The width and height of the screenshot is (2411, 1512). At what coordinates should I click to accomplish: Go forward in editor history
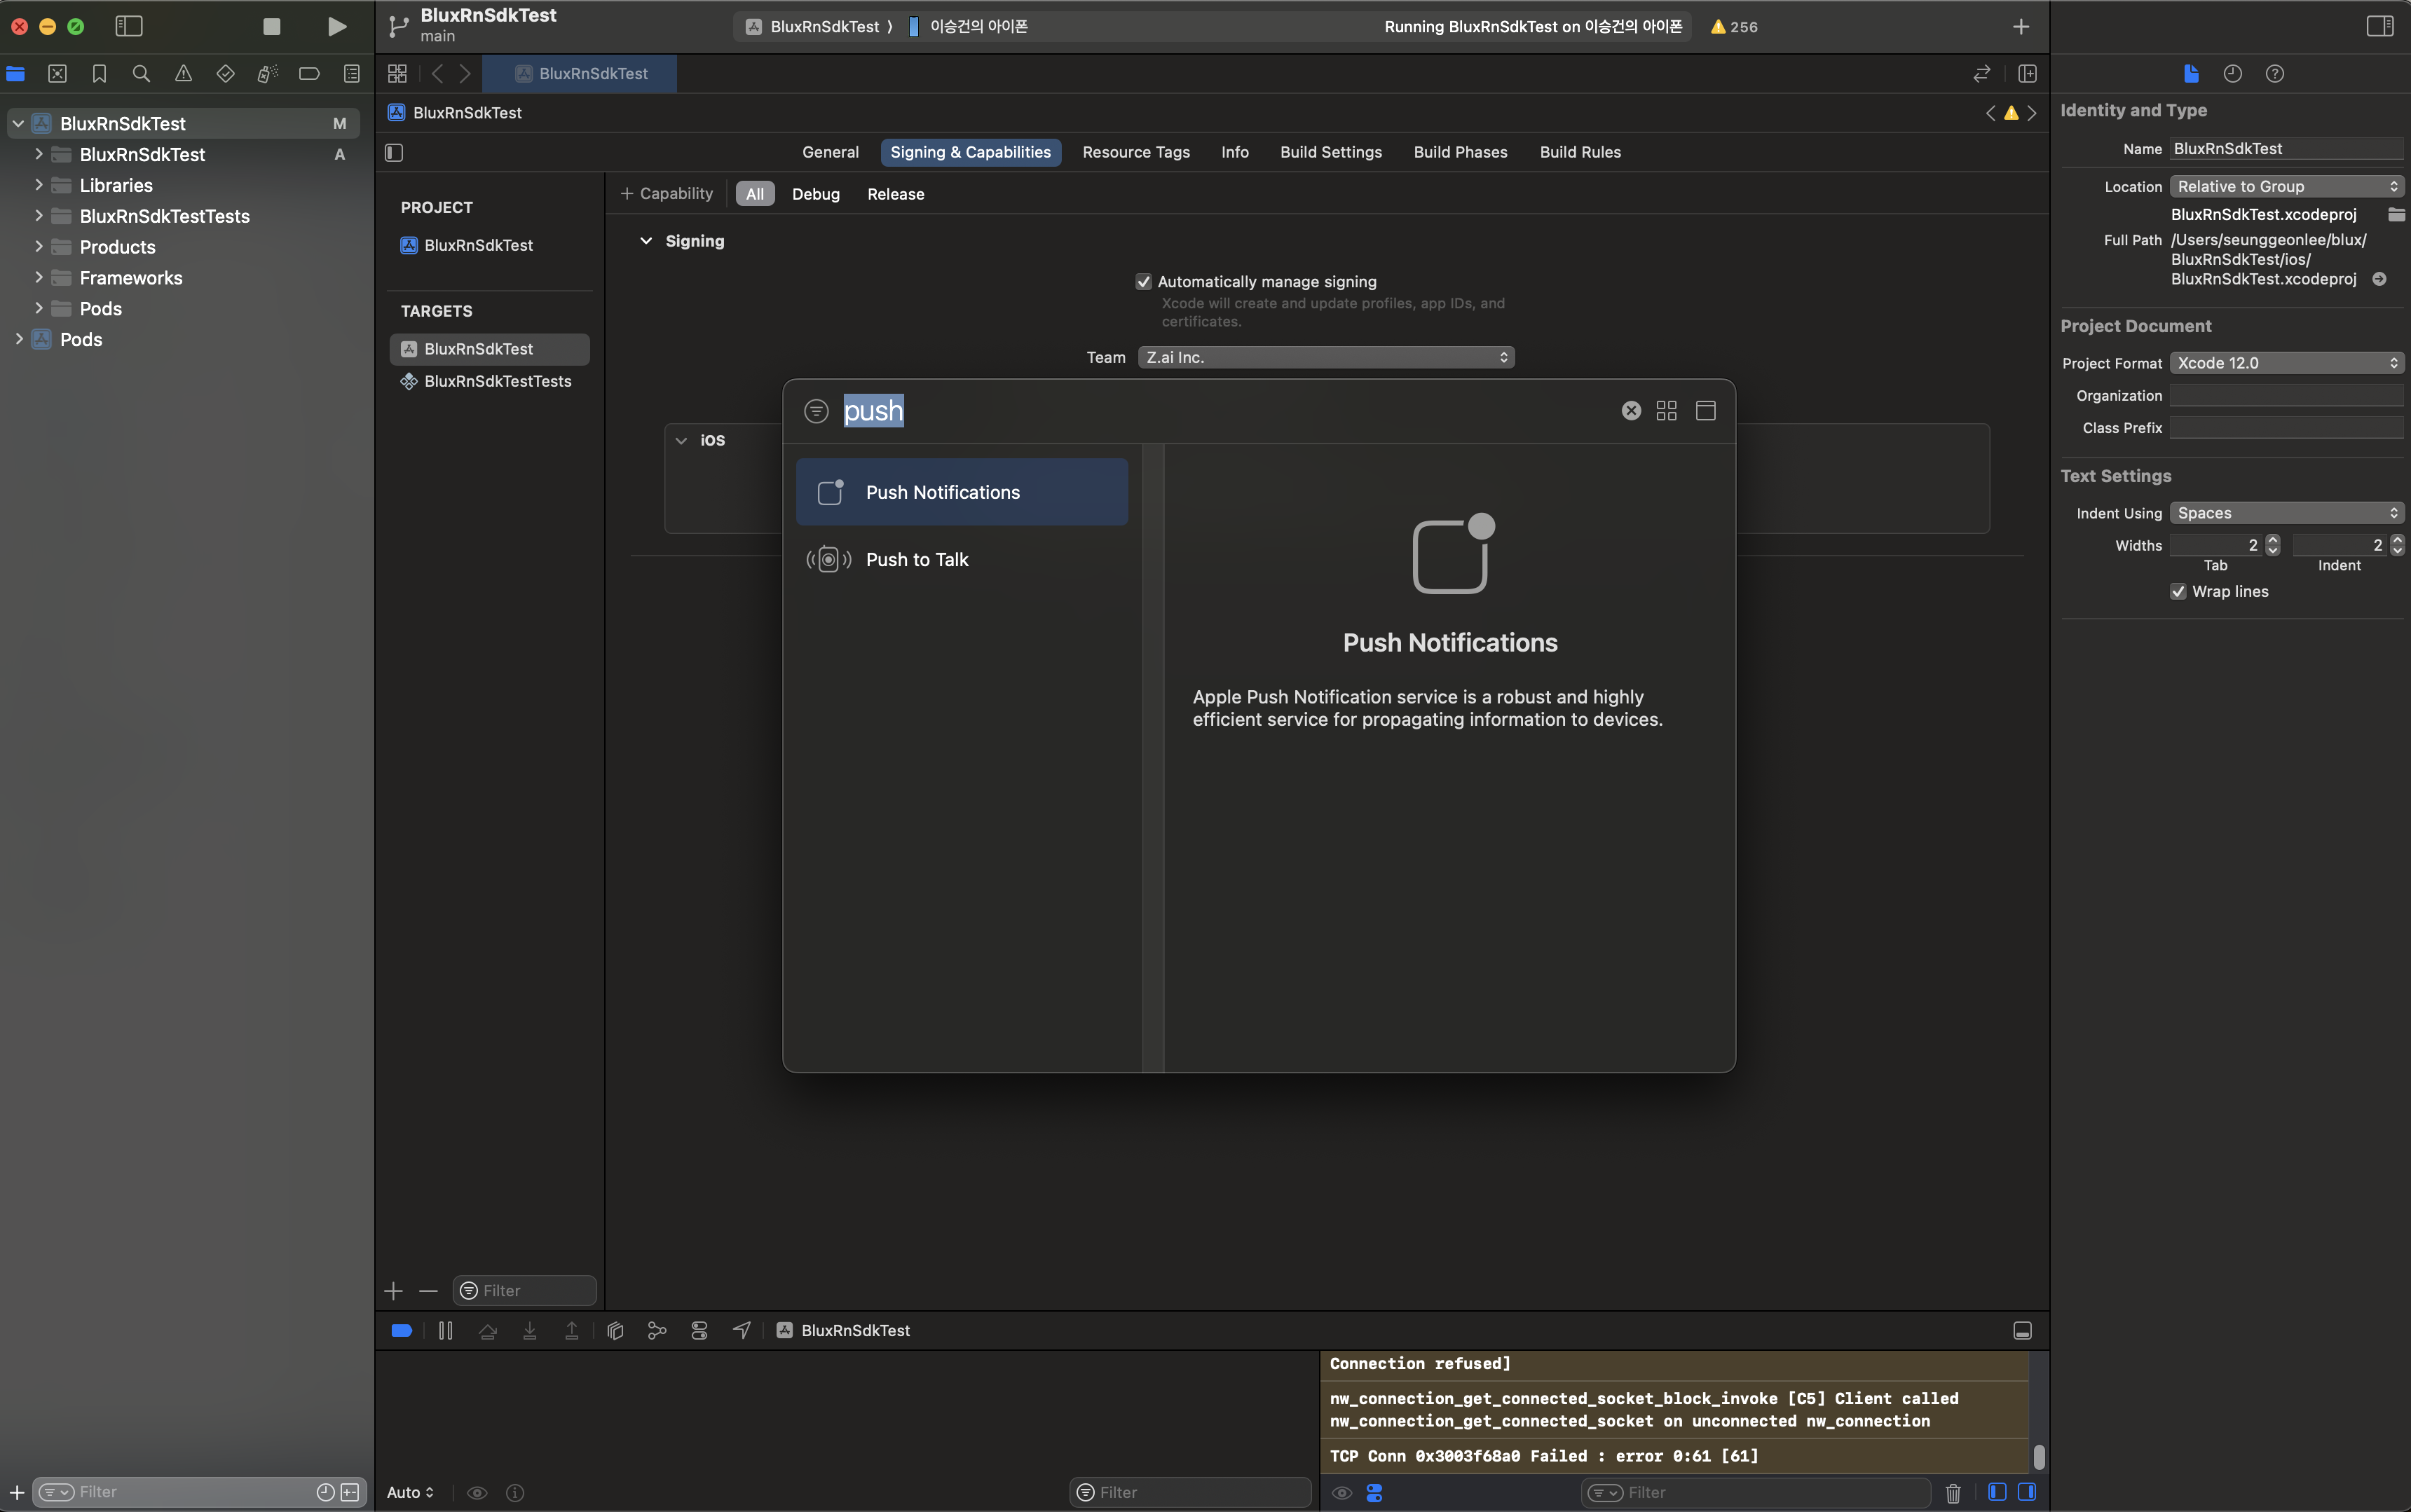[x=465, y=74]
